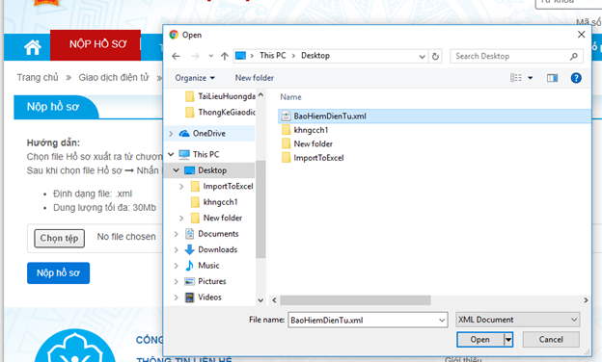This screenshot has height=362, width=602.
Task: Collapse the This PC tree node
Action: 171,154
